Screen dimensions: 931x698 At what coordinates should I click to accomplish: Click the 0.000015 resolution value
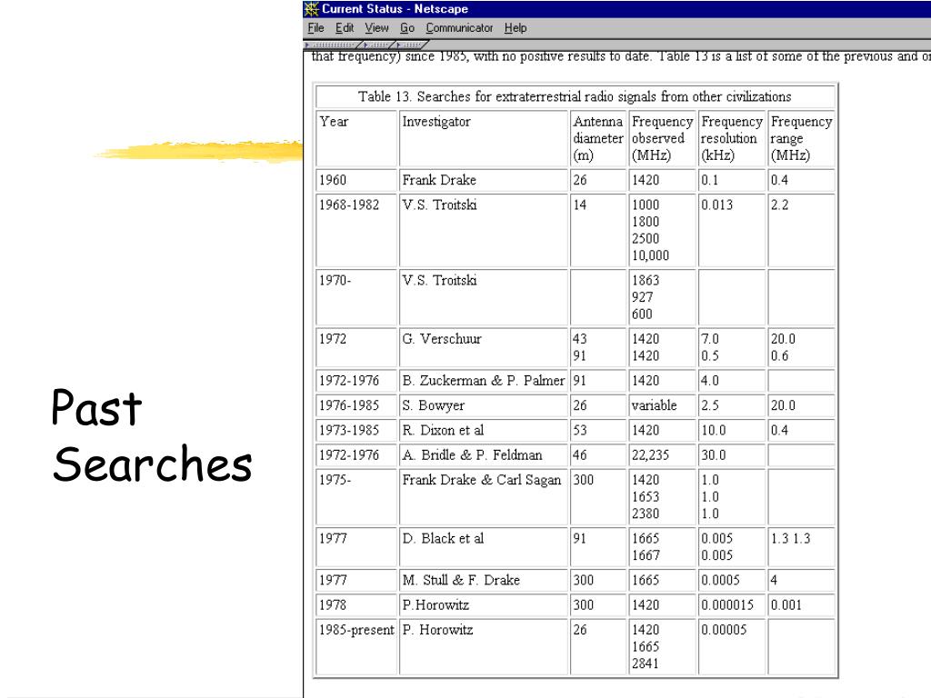[x=727, y=604]
